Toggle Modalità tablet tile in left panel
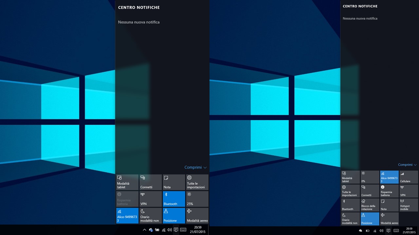Image resolution: width=419 pixels, height=235 pixels. click(127, 182)
